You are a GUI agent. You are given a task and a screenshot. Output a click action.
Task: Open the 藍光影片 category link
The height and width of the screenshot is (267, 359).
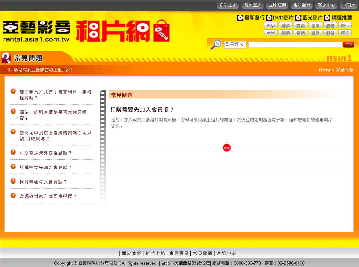pos(312,18)
